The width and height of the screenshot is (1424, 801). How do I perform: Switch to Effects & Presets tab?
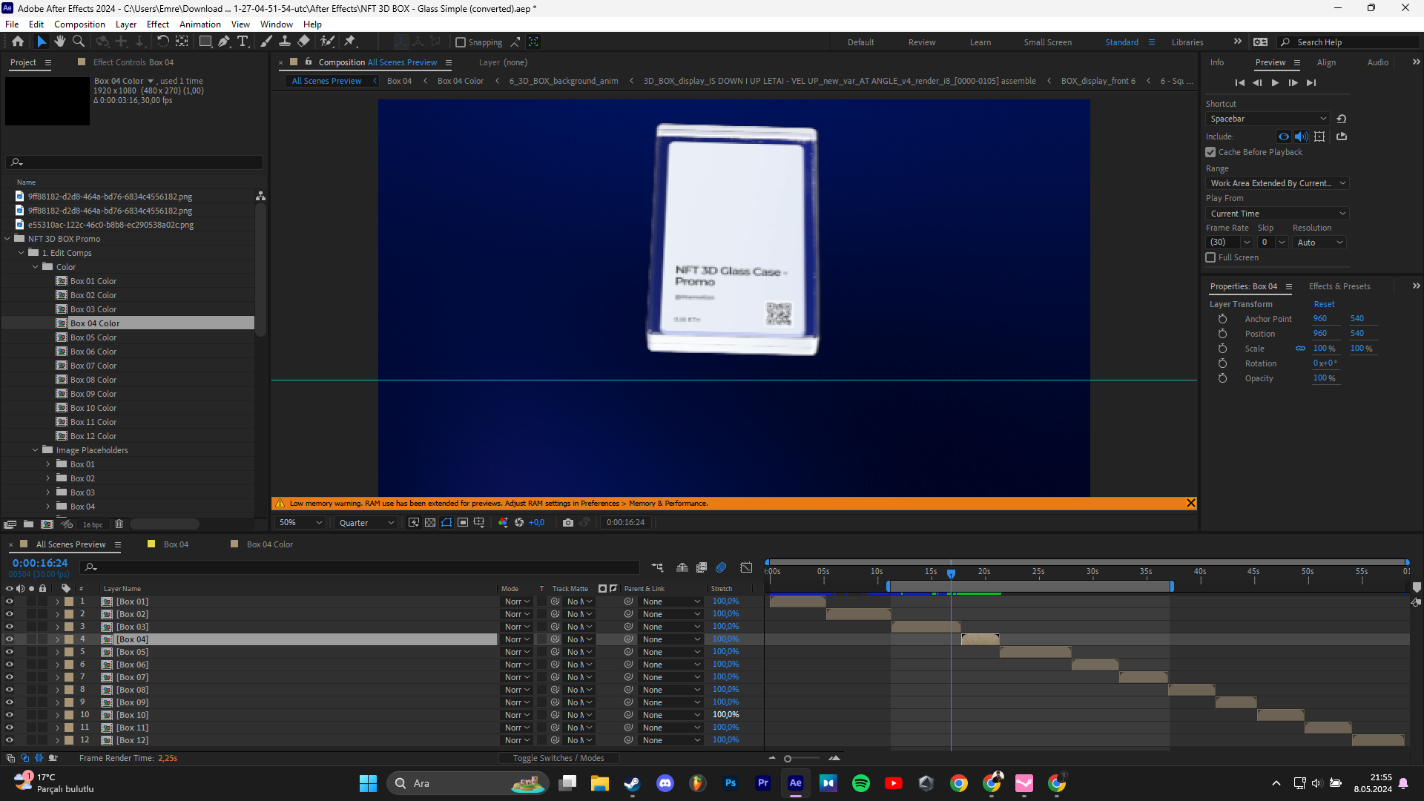(x=1339, y=286)
